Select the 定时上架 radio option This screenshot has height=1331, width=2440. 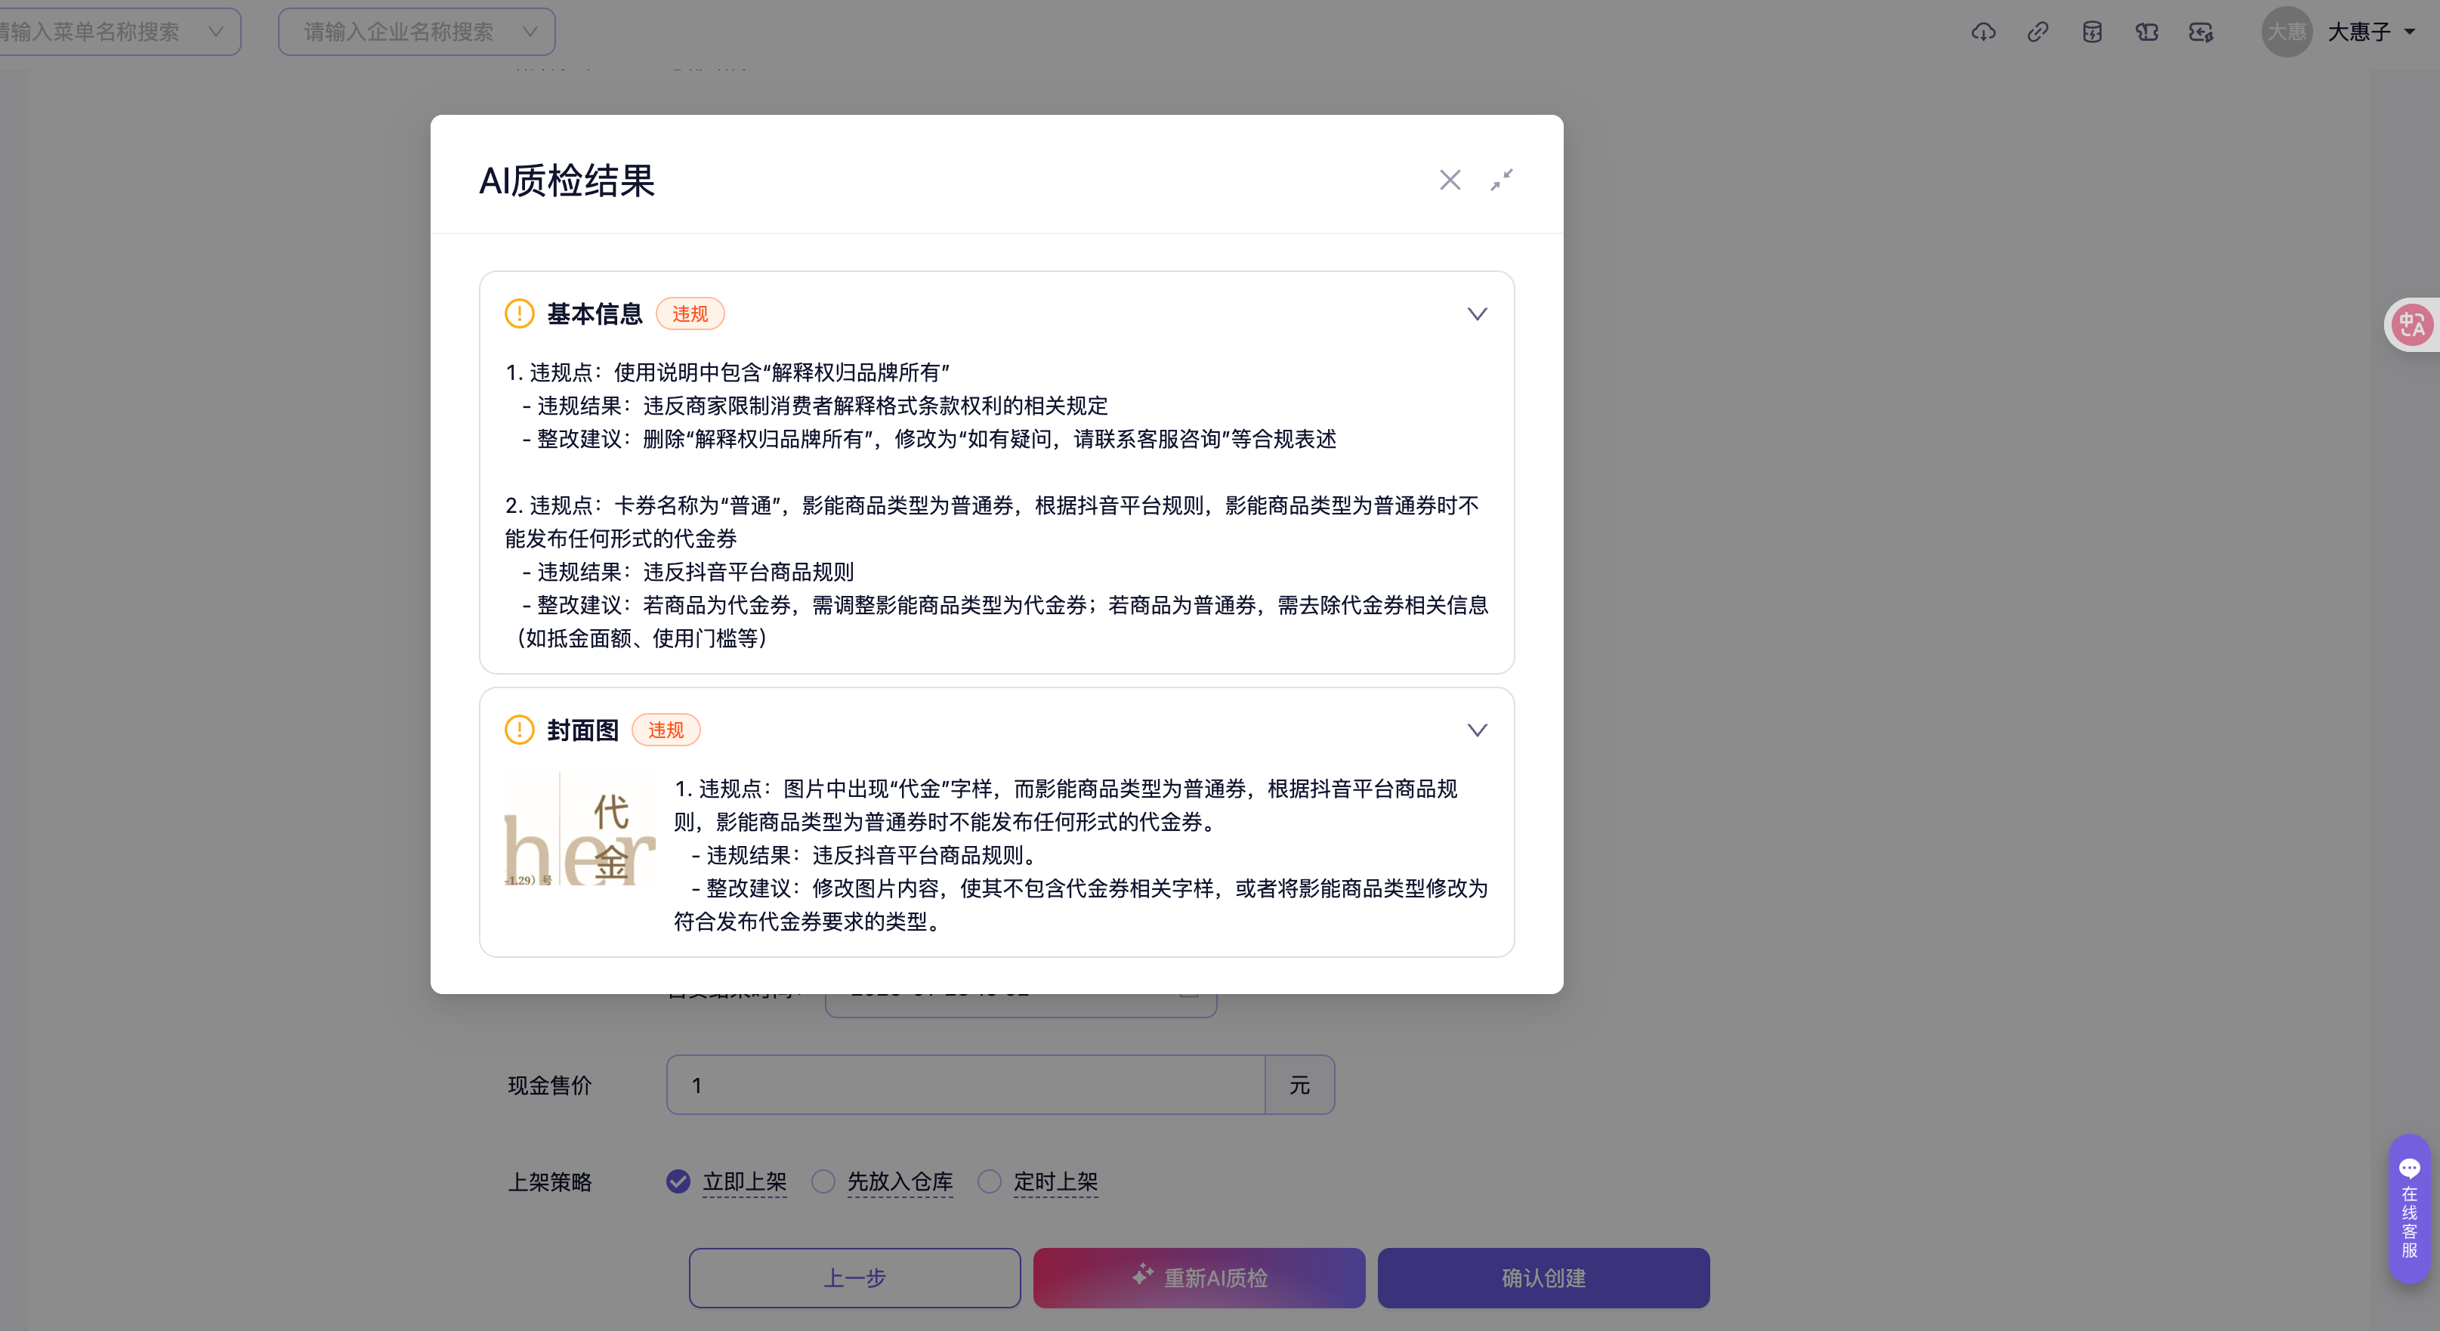(989, 1181)
